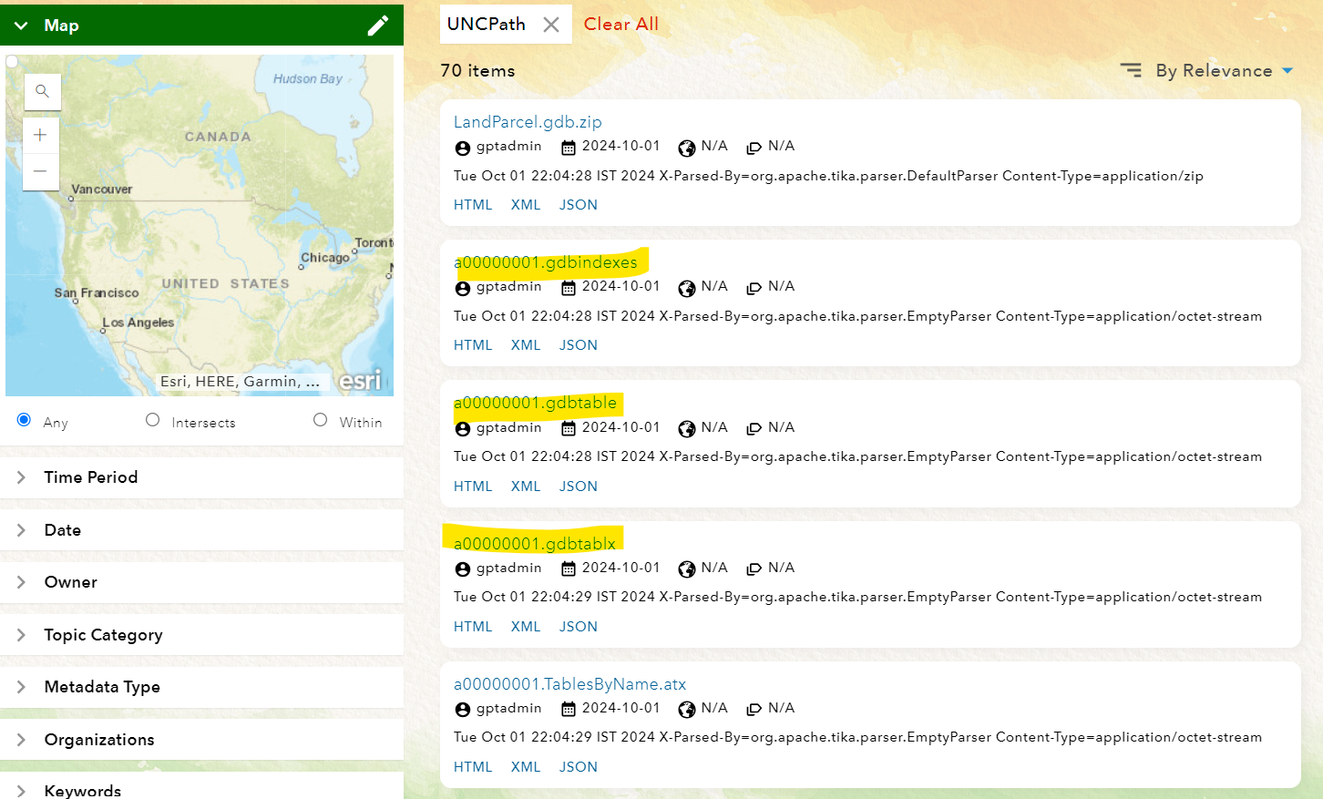The image size is (1323, 799).
Task: View HTML metadata for a00000001.gdbtablx
Action: (473, 627)
